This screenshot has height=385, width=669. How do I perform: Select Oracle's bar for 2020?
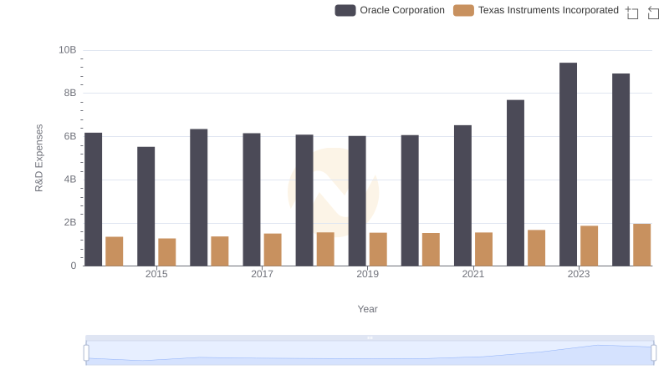click(x=410, y=200)
